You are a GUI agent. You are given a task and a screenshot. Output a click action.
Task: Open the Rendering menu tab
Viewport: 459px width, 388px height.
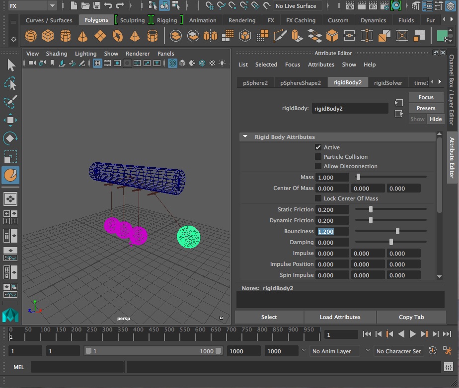coord(242,20)
